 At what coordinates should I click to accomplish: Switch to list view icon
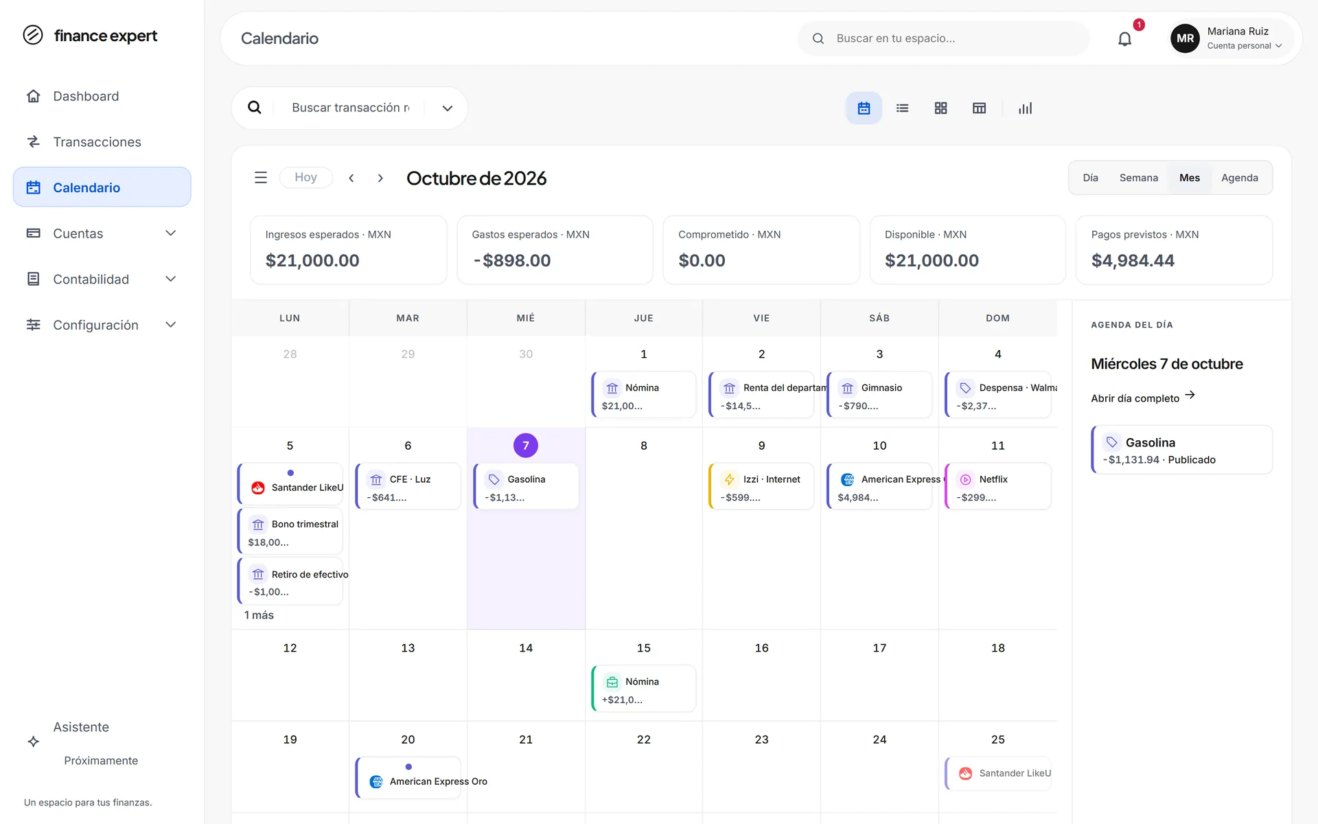pyautogui.click(x=902, y=108)
